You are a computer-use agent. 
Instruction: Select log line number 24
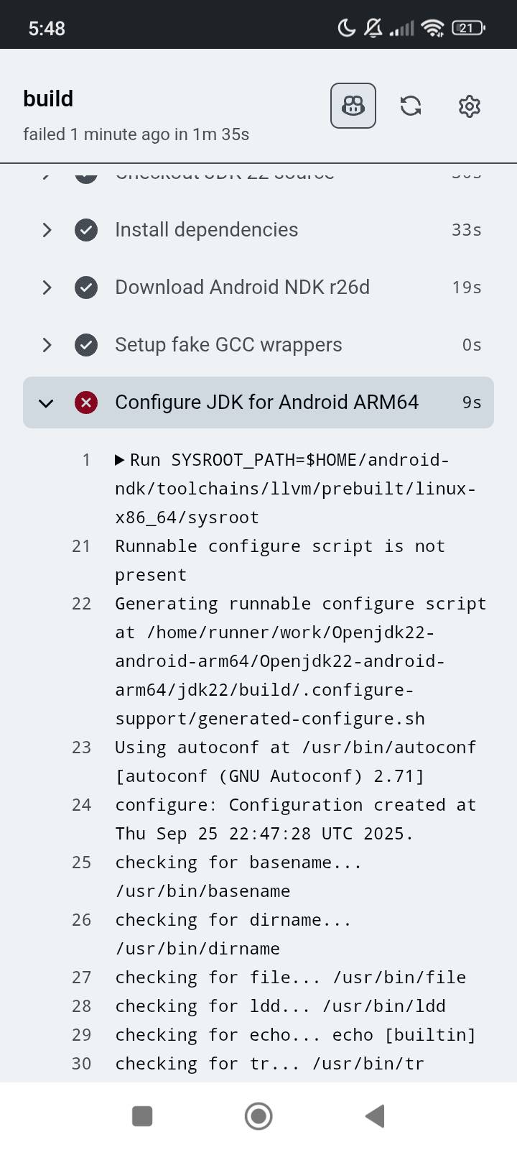click(x=81, y=805)
